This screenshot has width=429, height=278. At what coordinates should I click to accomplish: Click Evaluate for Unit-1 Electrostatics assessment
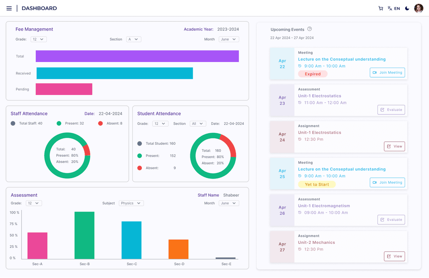pos(391,110)
